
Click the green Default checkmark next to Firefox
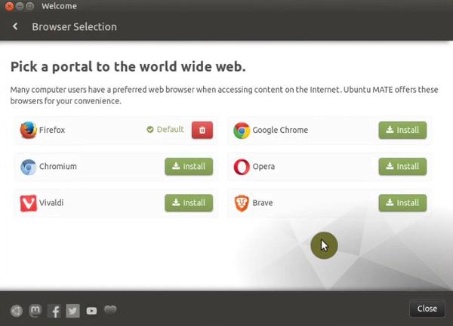[150, 129]
